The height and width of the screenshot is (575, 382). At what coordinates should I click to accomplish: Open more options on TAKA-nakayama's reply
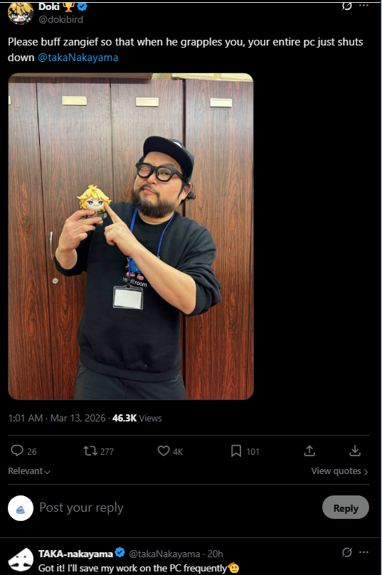coord(364,552)
